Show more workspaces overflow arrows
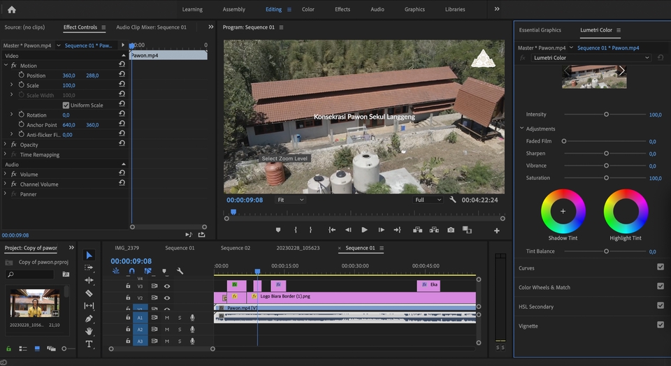Screen dimensions: 671x366 click(497, 9)
